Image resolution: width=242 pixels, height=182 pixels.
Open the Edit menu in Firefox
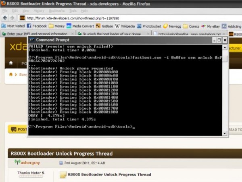[15, 11]
